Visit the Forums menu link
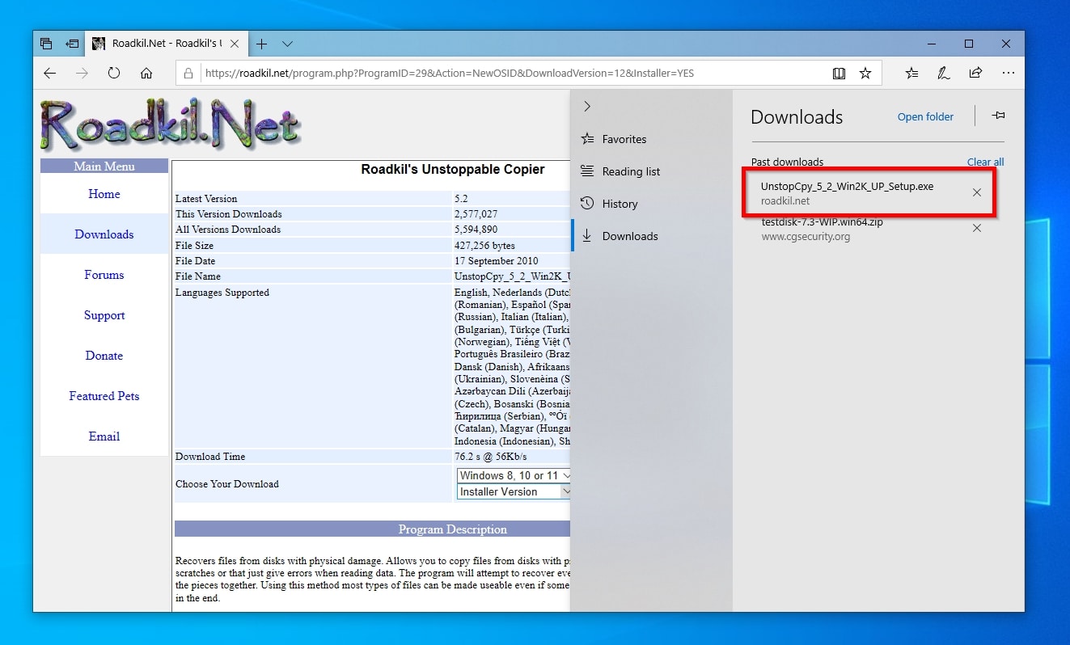This screenshot has height=645, width=1070. tap(104, 275)
